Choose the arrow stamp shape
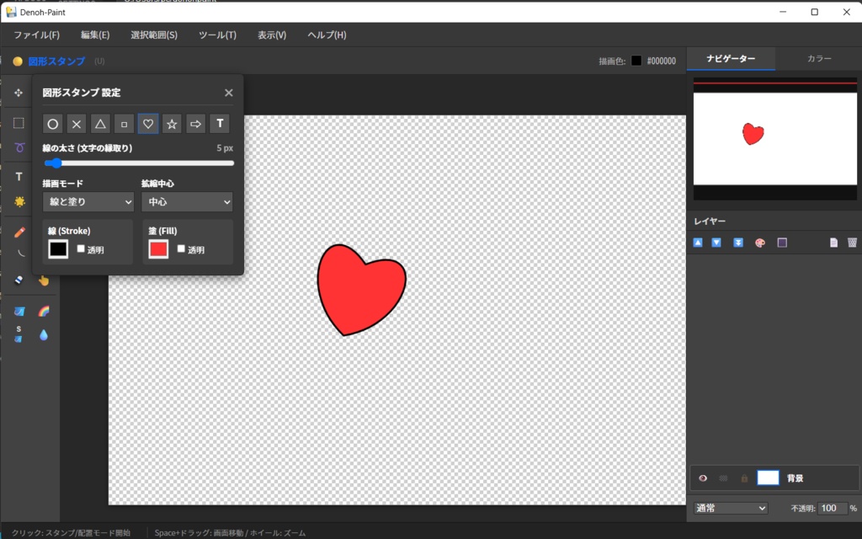 click(x=195, y=124)
